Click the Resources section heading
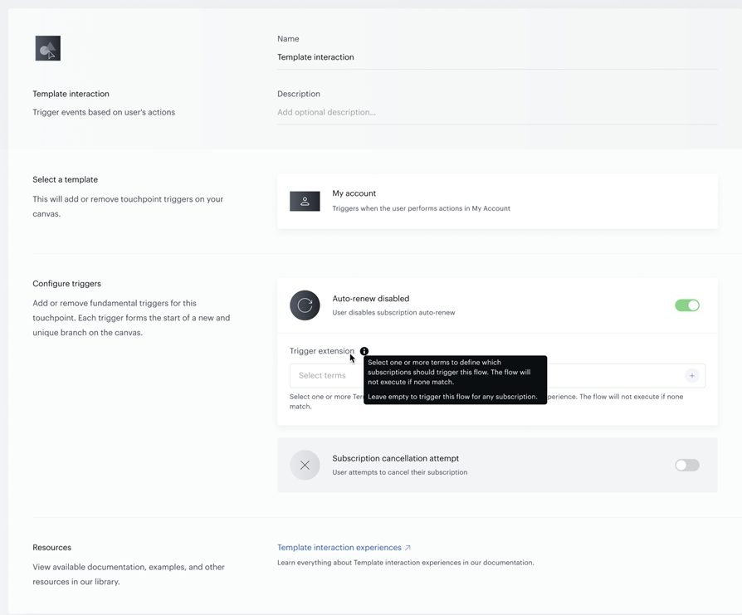The image size is (742, 615). click(52, 547)
